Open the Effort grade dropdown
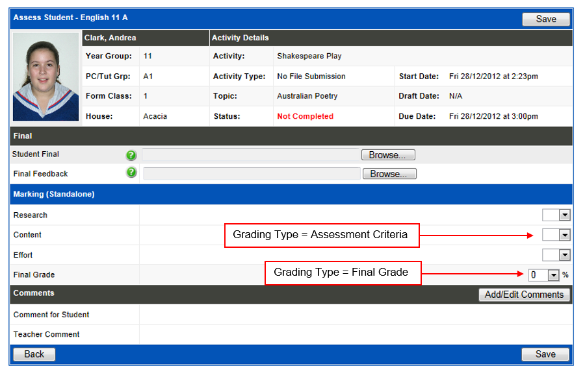The width and height of the screenshot is (585, 375). (556, 254)
